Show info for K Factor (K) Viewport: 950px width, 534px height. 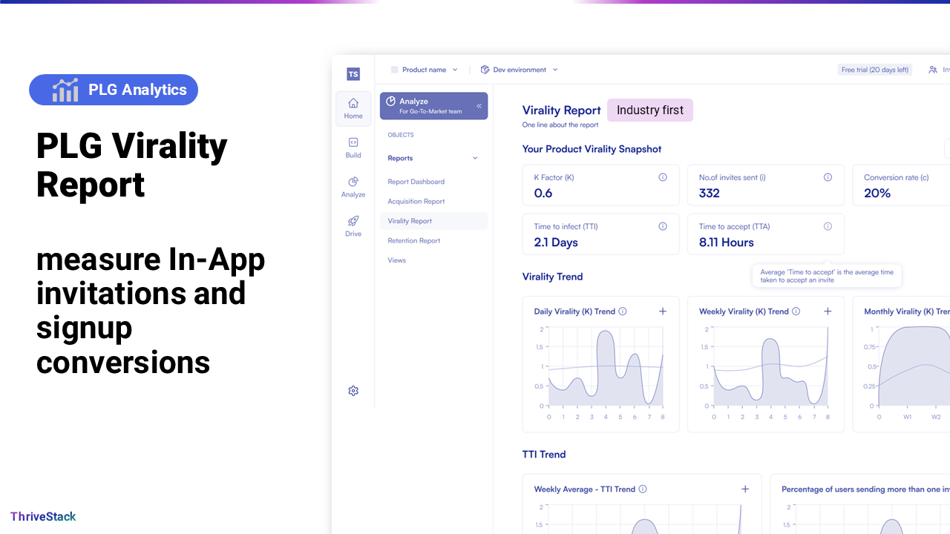click(663, 177)
